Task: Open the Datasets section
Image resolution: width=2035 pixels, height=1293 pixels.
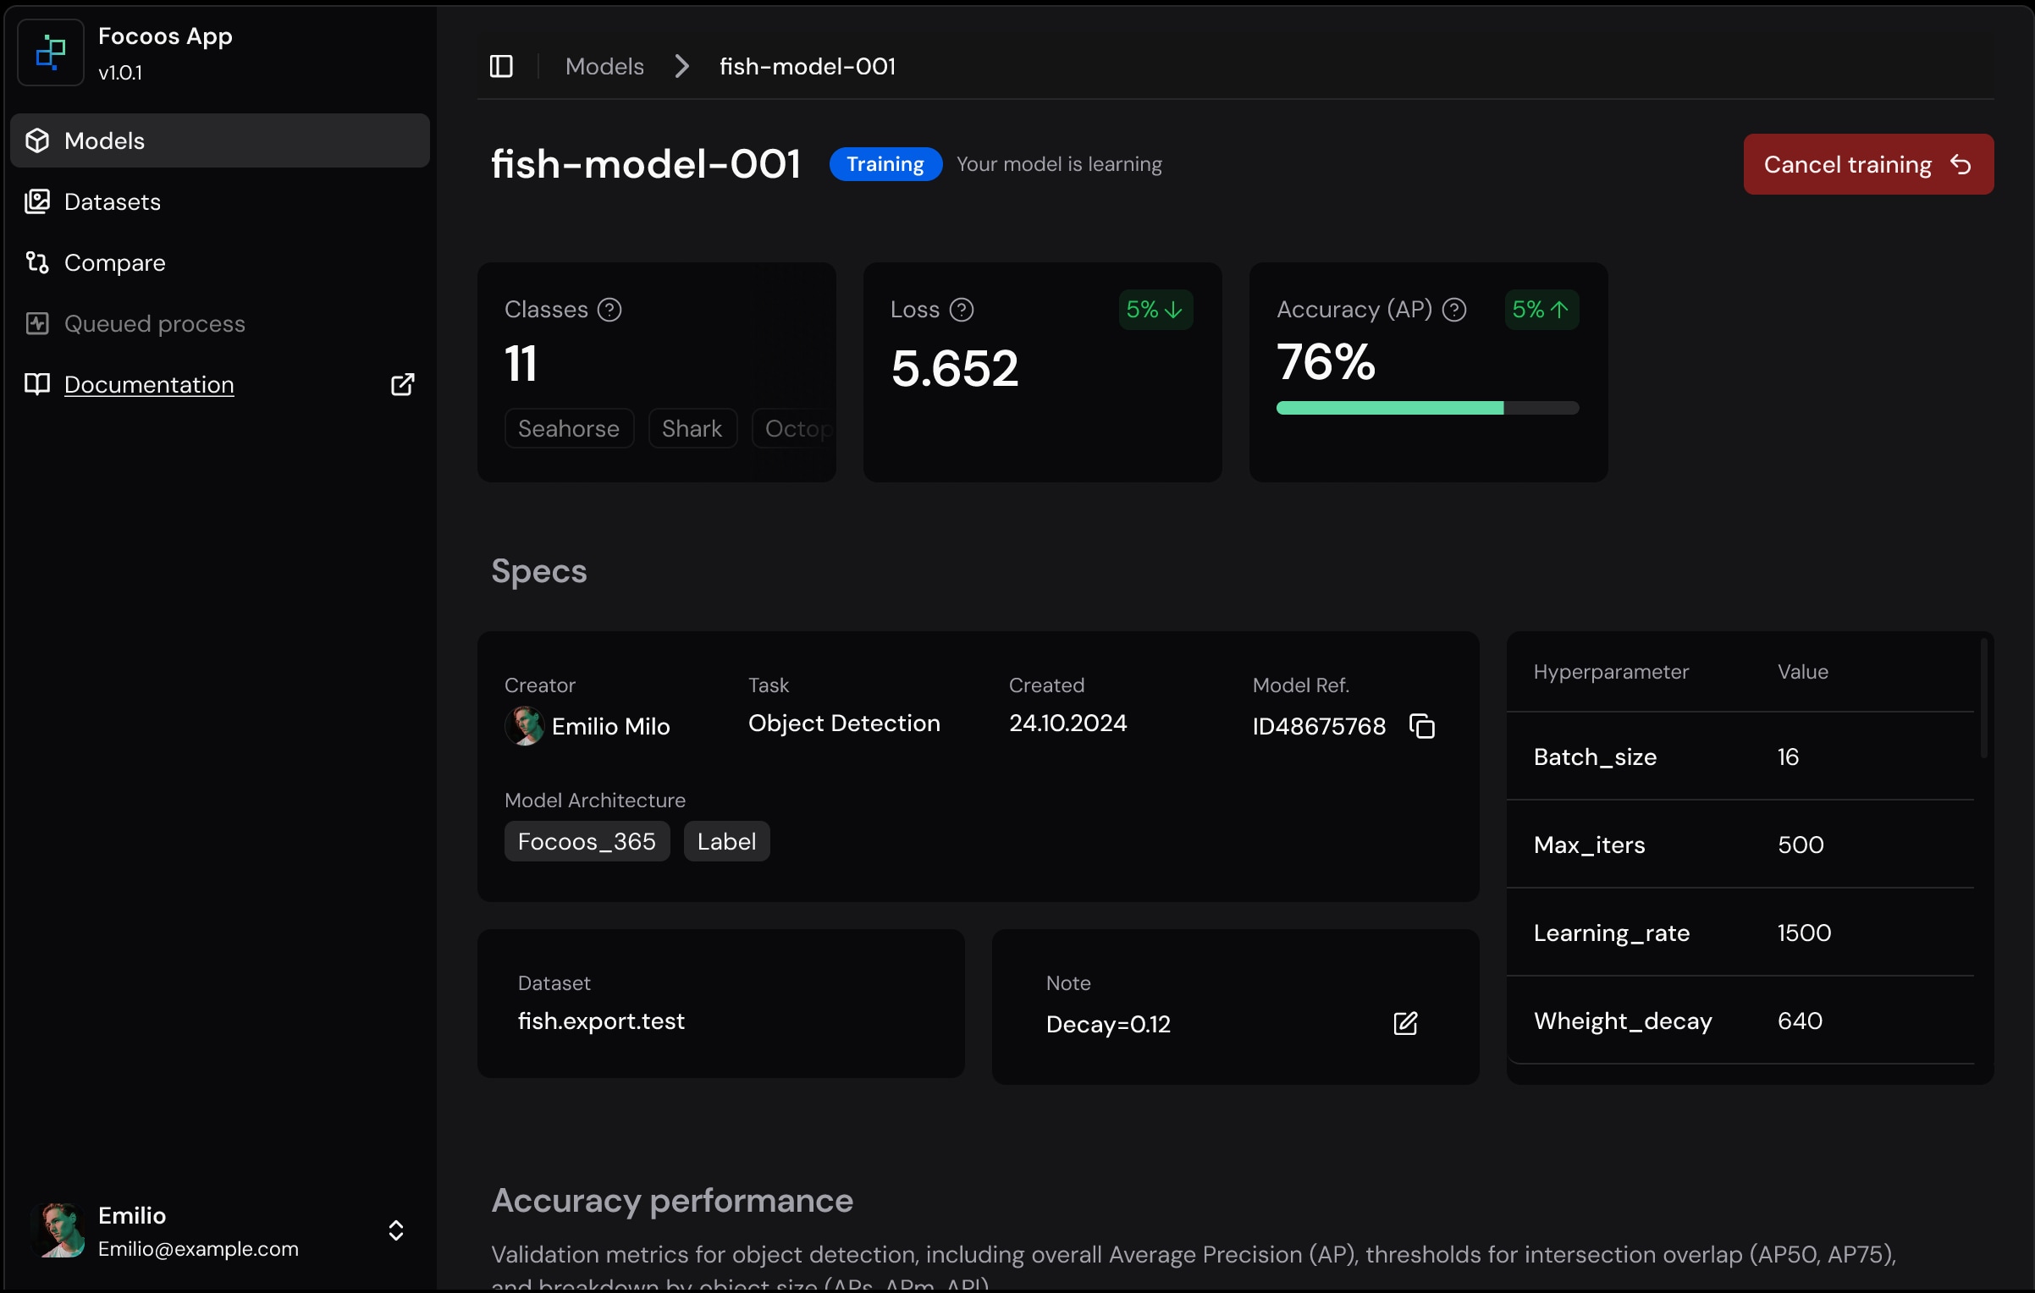Action: [x=112, y=201]
